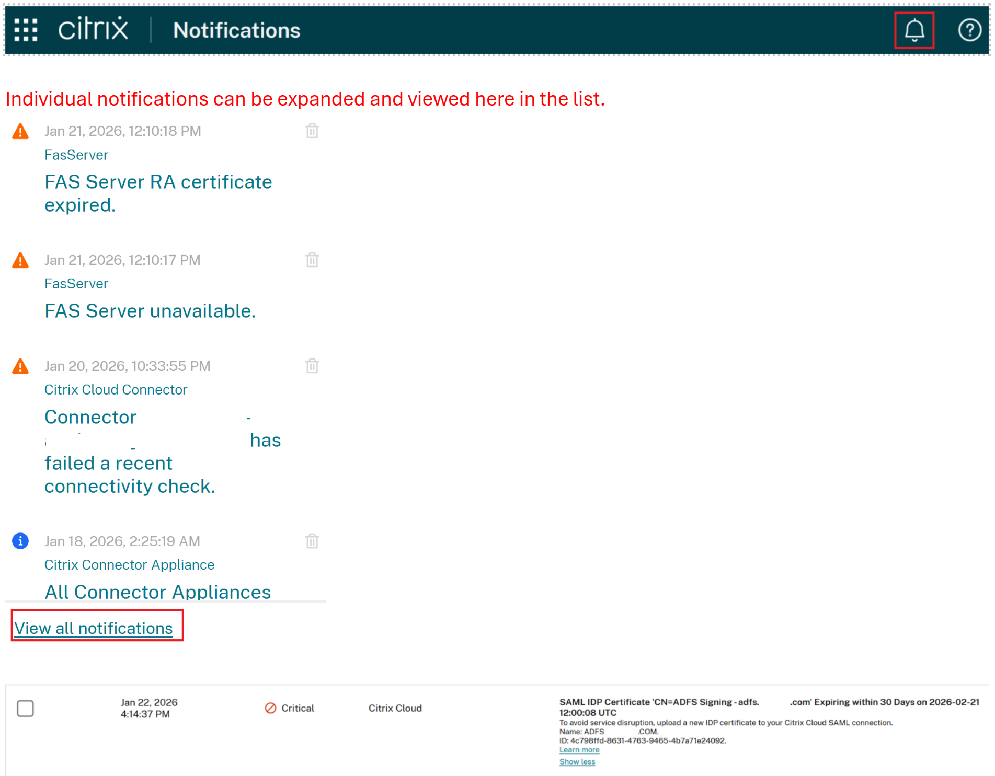Delete the Connector Appliances notification
Viewport: 995px width, 776px height.
tap(312, 542)
